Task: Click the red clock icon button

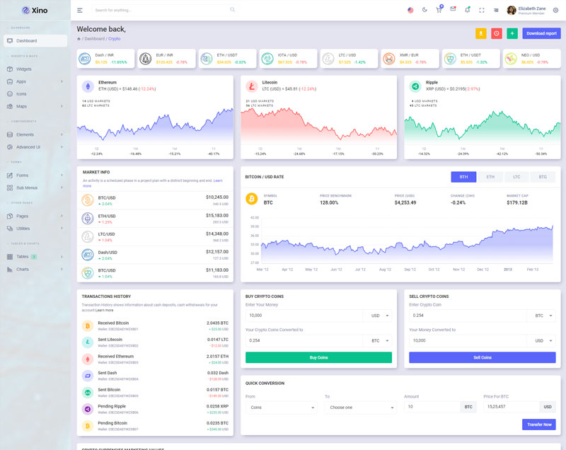Action: pos(497,33)
